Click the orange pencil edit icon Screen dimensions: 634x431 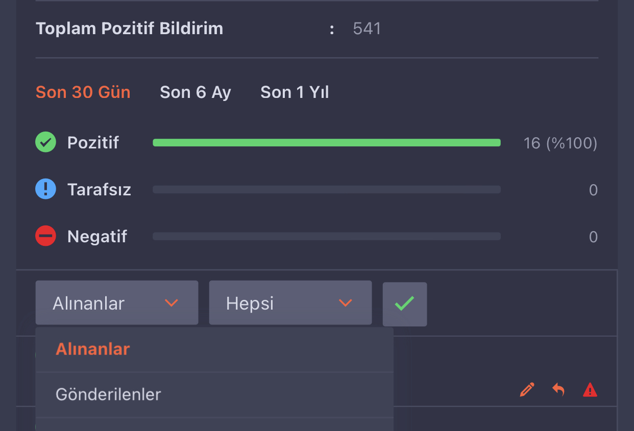(x=527, y=390)
